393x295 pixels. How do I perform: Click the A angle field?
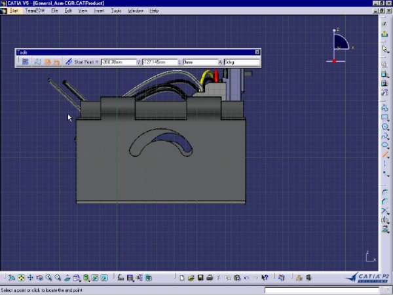[x=242, y=62]
